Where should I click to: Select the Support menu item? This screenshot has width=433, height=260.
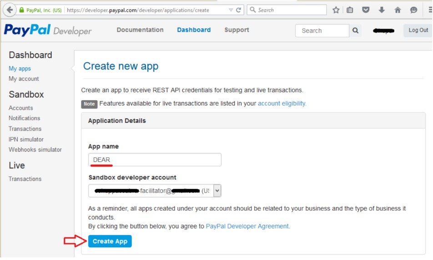click(x=237, y=30)
